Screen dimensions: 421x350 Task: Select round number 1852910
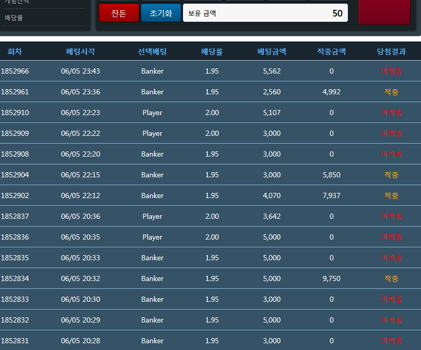click(x=15, y=113)
